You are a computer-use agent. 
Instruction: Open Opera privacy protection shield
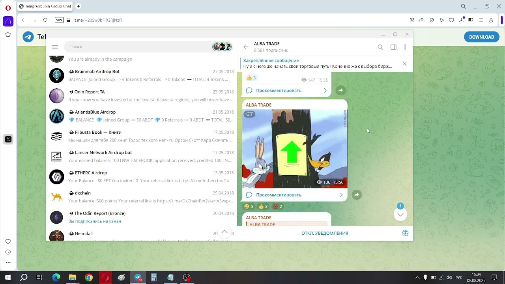pyautogui.click(x=432, y=20)
